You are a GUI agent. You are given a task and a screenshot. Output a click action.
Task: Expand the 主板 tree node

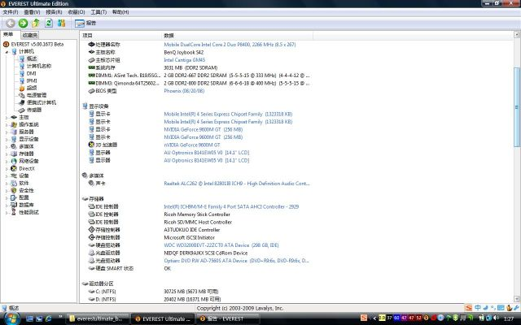[x=7, y=117]
